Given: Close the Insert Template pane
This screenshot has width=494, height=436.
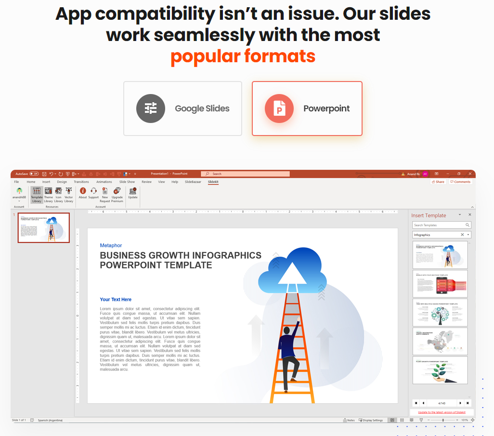Looking at the screenshot, I should 470,215.
